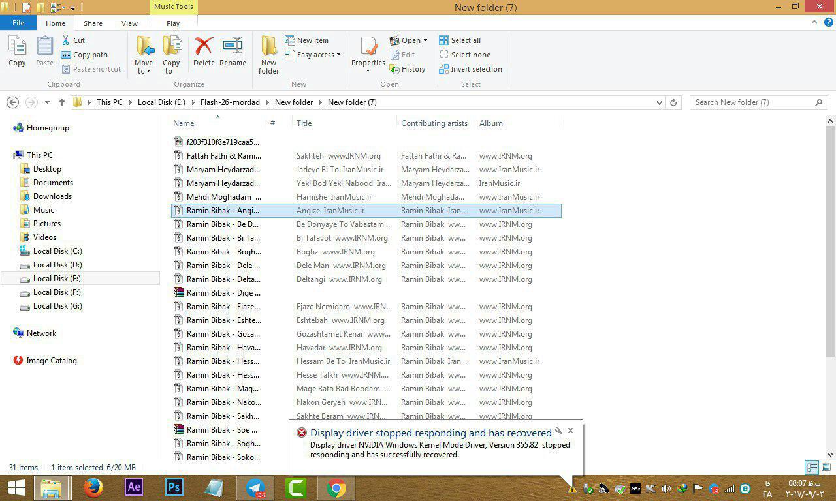The width and height of the screenshot is (836, 501).
Task: Create a New folder
Action: (268, 55)
